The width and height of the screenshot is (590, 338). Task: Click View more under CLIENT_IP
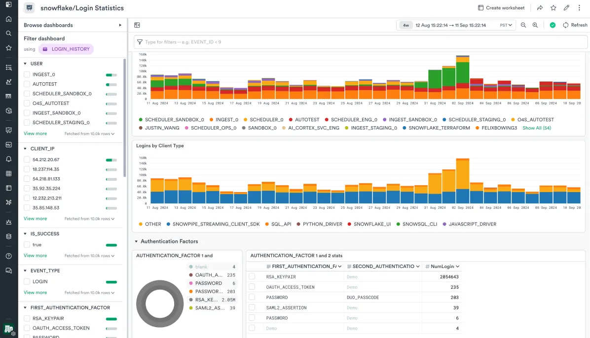coord(36,218)
